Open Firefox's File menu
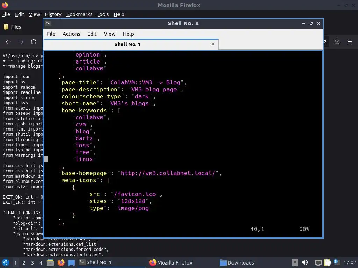Viewport: 358px width, 268px height. 6,14
